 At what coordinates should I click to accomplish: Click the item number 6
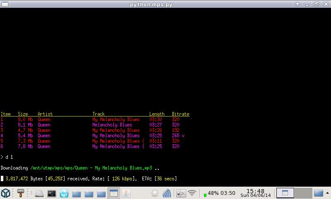tap(2, 146)
